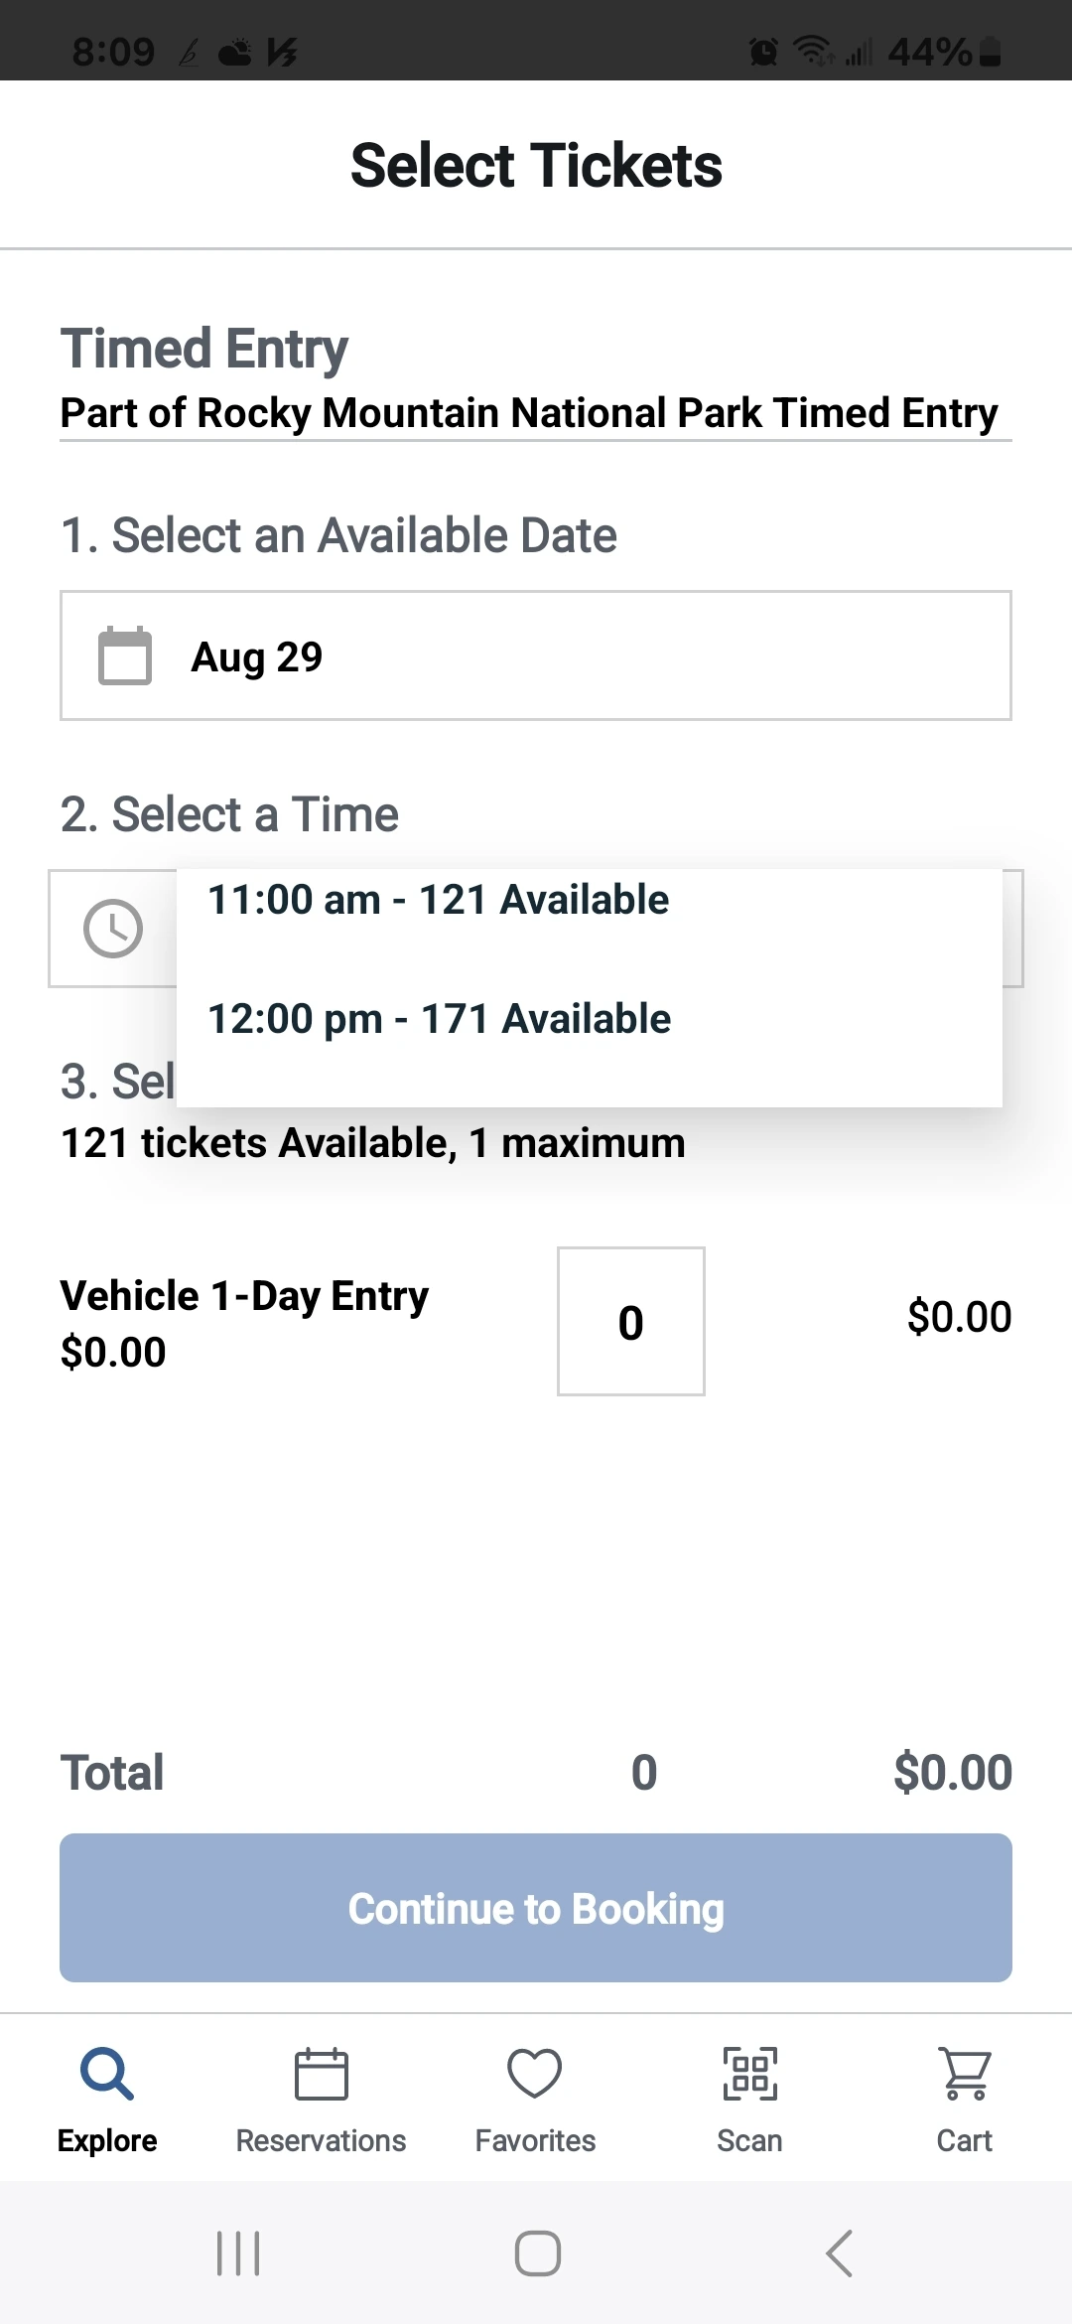Open Rocky Mountain National Park Timed Entry link

pyautogui.click(x=529, y=413)
